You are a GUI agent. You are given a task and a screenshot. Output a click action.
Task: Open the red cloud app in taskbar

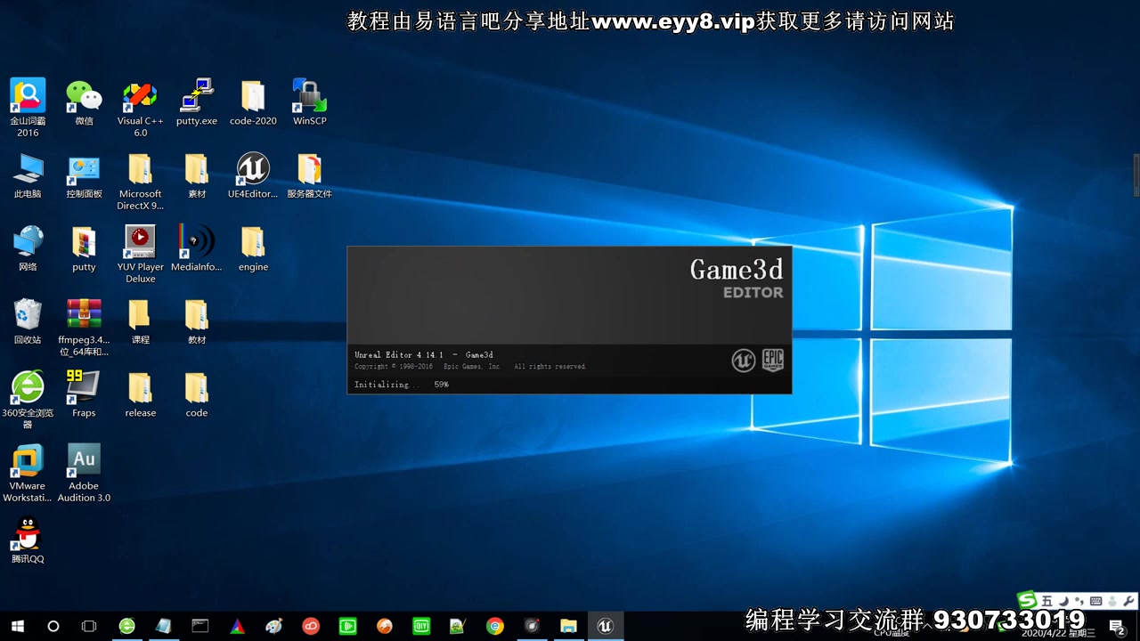pyautogui.click(x=311, y=626)
